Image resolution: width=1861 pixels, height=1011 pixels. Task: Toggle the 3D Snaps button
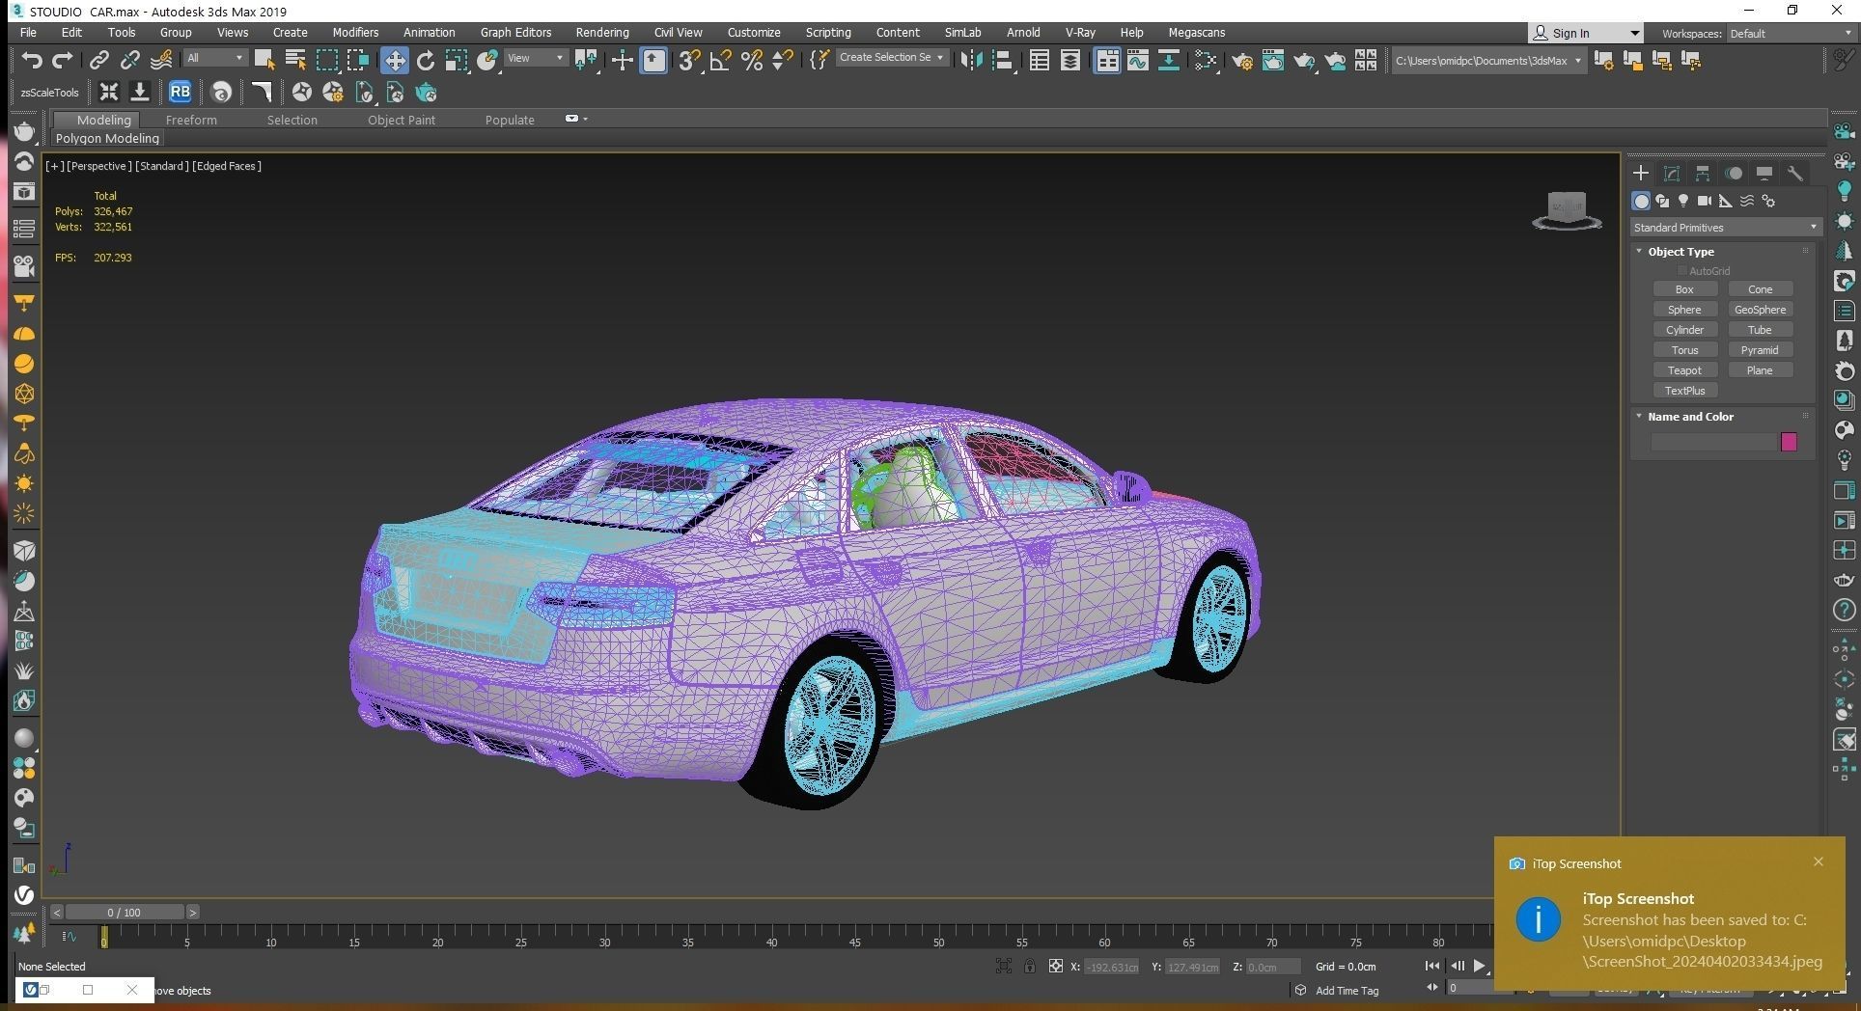(x=688, y=60)
